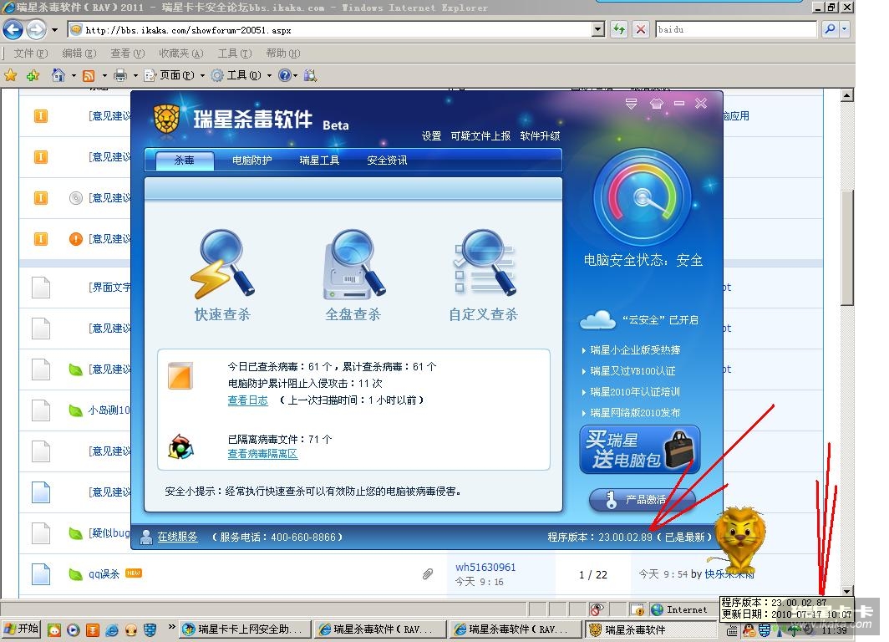Click the paperclip attachment icon in qq误杀 row
889x642 pixels.
tap(428, 574)
